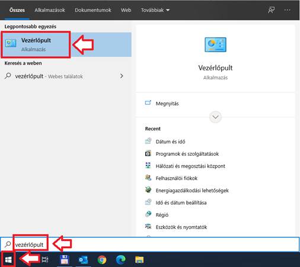The image size is (300, 267).
Task: Open File Explorer from the taskbar
Action: pos(139,260)
